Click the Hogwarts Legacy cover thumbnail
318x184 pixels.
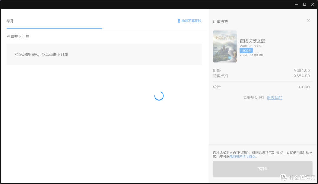tap(225, 46)
